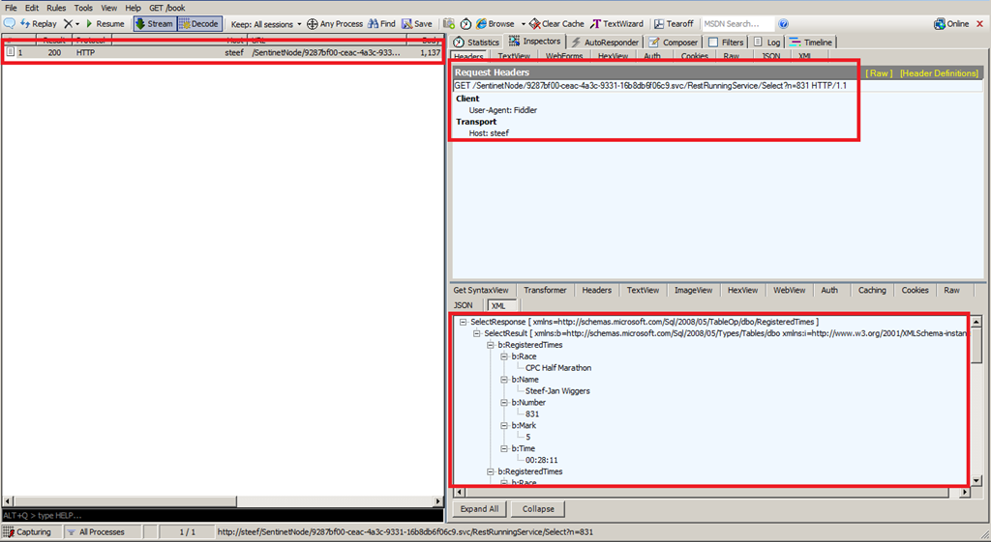Collapse the b:Name node
991x542 pixels.
click(503, 380)
